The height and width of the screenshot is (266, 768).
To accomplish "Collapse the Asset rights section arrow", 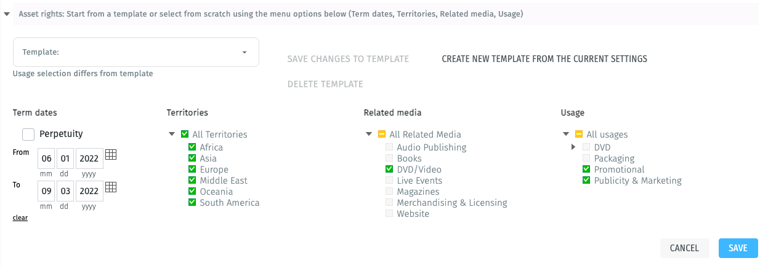I will pos(6,14).
